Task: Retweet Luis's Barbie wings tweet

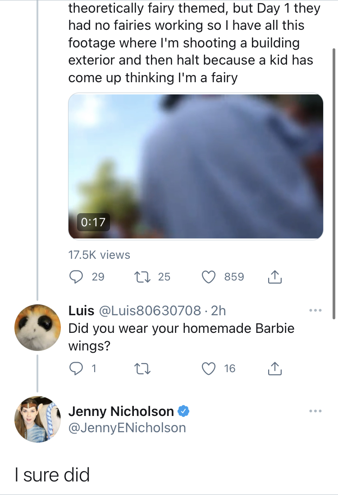Action: coord(142,369)
